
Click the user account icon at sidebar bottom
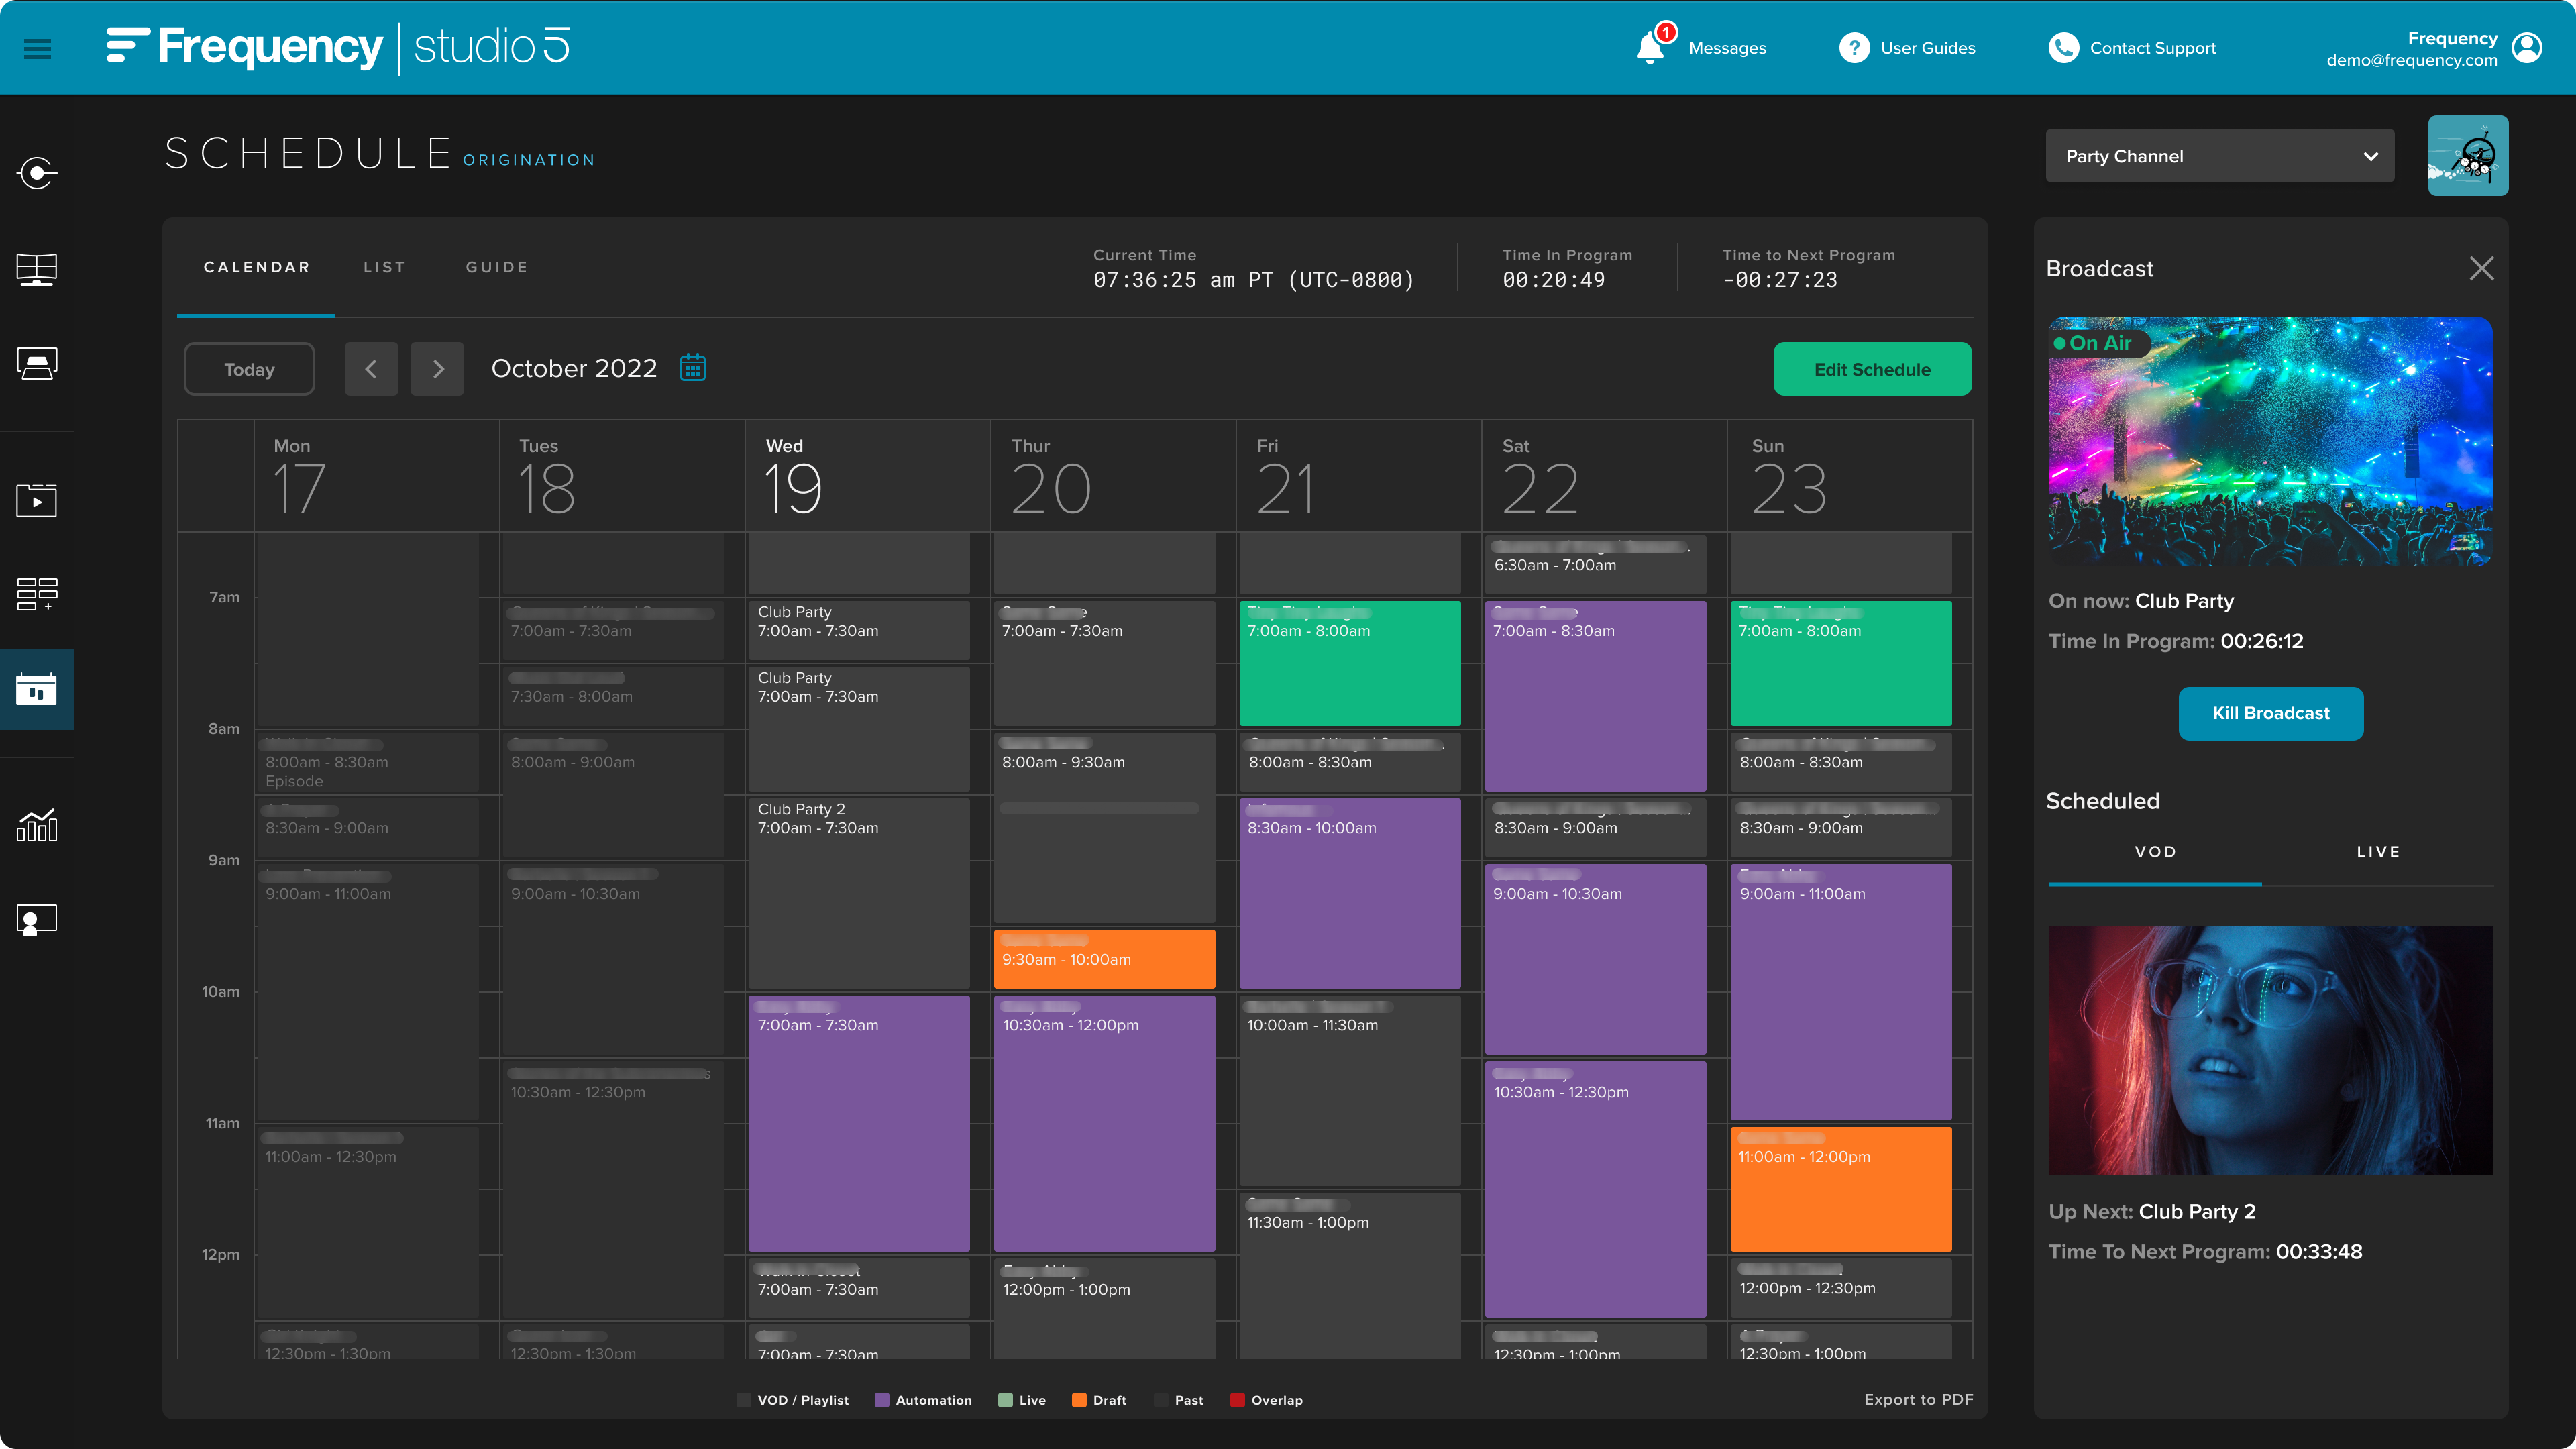click(x=37, y=919)
